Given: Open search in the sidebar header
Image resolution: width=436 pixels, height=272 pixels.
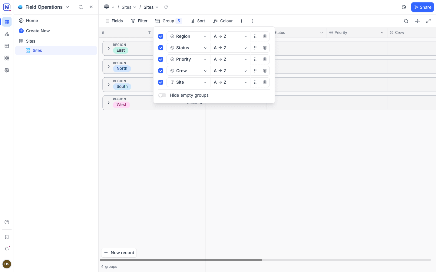Looking at the screenshot, I should (81, 7).
